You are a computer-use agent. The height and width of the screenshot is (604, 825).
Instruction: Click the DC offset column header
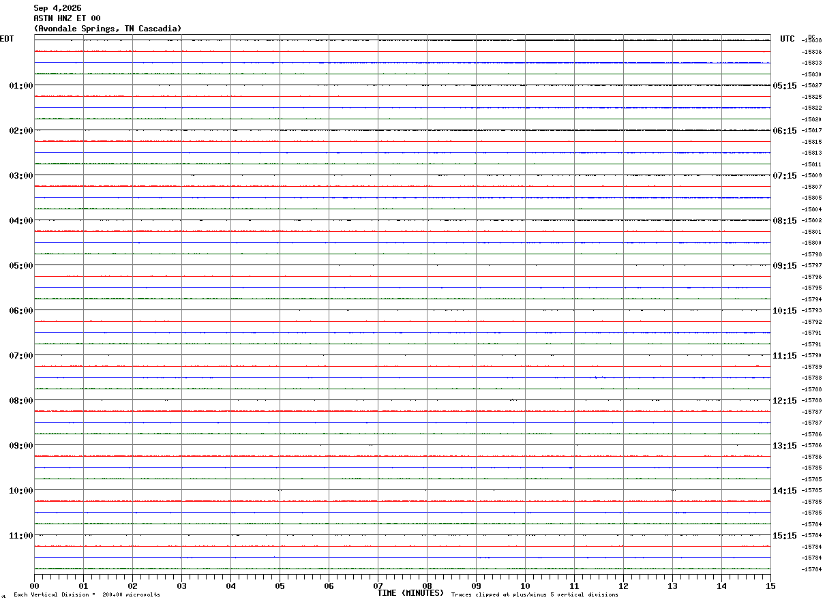(811, 37)
